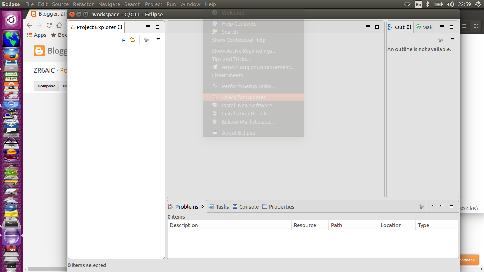Open the Edit menu

(x=43, y=4)
